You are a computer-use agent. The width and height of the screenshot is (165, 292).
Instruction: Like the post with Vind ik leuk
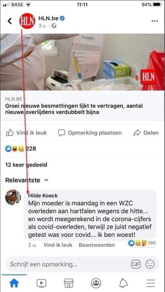tap(26, 133)
